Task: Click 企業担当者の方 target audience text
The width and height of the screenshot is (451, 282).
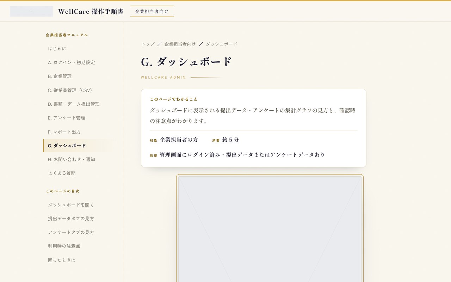Action: pyautogui.click(x=179, y=140)
